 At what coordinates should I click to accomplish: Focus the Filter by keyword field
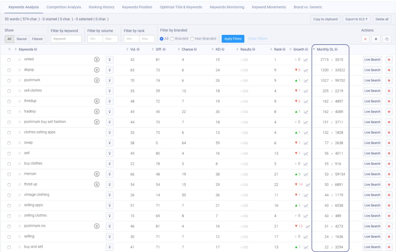66,39
